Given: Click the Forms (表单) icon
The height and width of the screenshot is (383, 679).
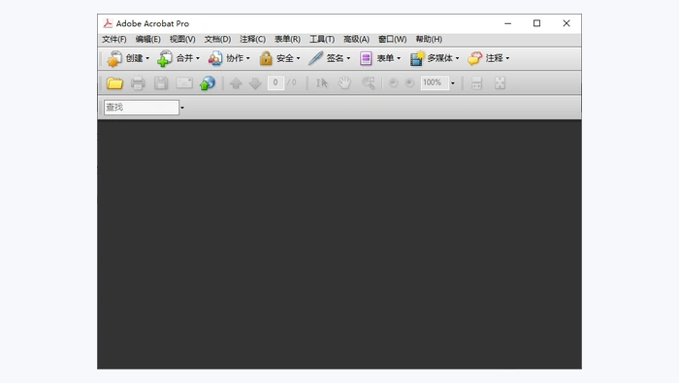Looking at the screenshot, I should click(x=366, y=58).
